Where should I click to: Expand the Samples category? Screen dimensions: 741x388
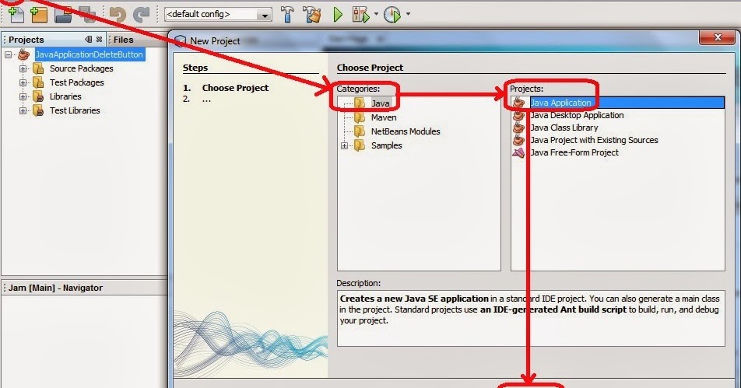coord(344,146)
